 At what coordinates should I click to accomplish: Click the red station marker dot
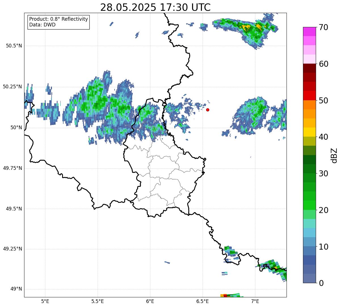tap(208, 110)
